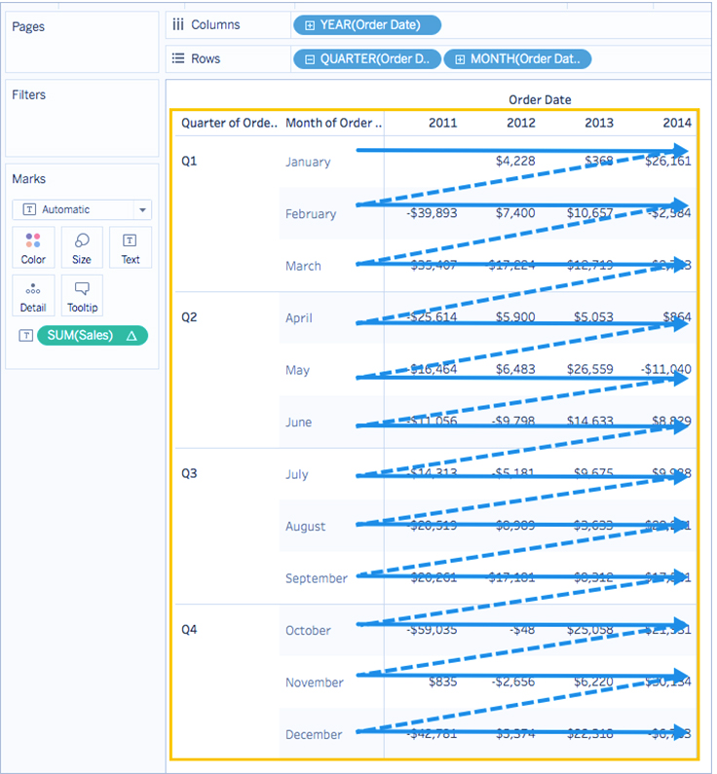Select the September row label

click(317, 578)
